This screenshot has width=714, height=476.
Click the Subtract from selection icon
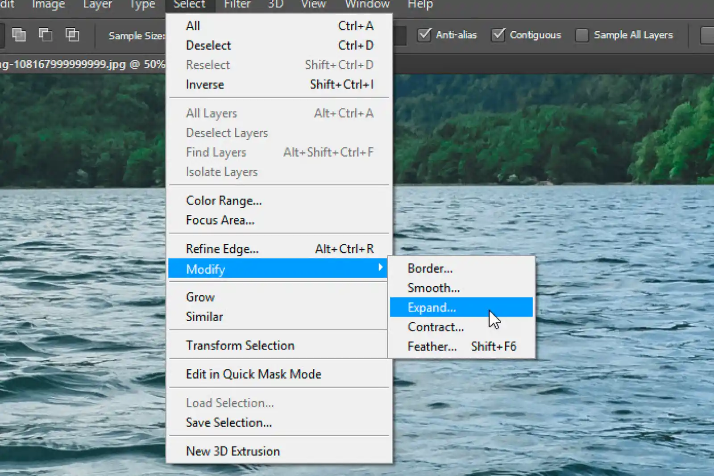click(46, 35)
